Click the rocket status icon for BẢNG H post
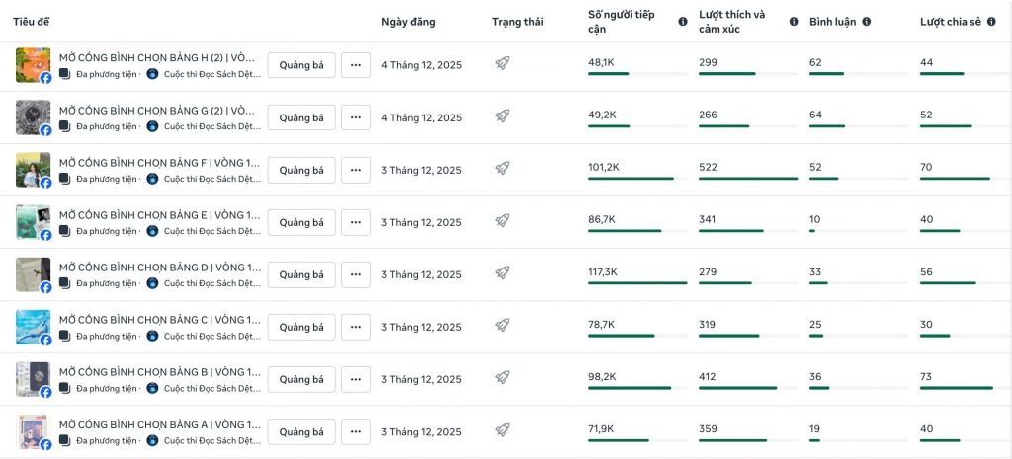 coord(502,63)
